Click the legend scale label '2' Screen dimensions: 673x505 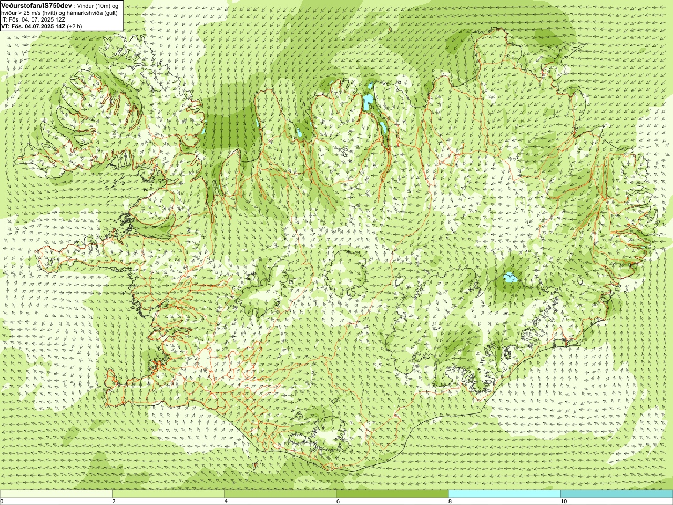tap(114, 501)
